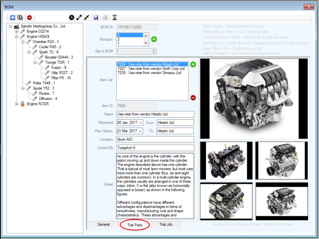This screenshot has width=319, height=239.
Task: Click the duplicate node toolbar icon
Action: (20, 18)
